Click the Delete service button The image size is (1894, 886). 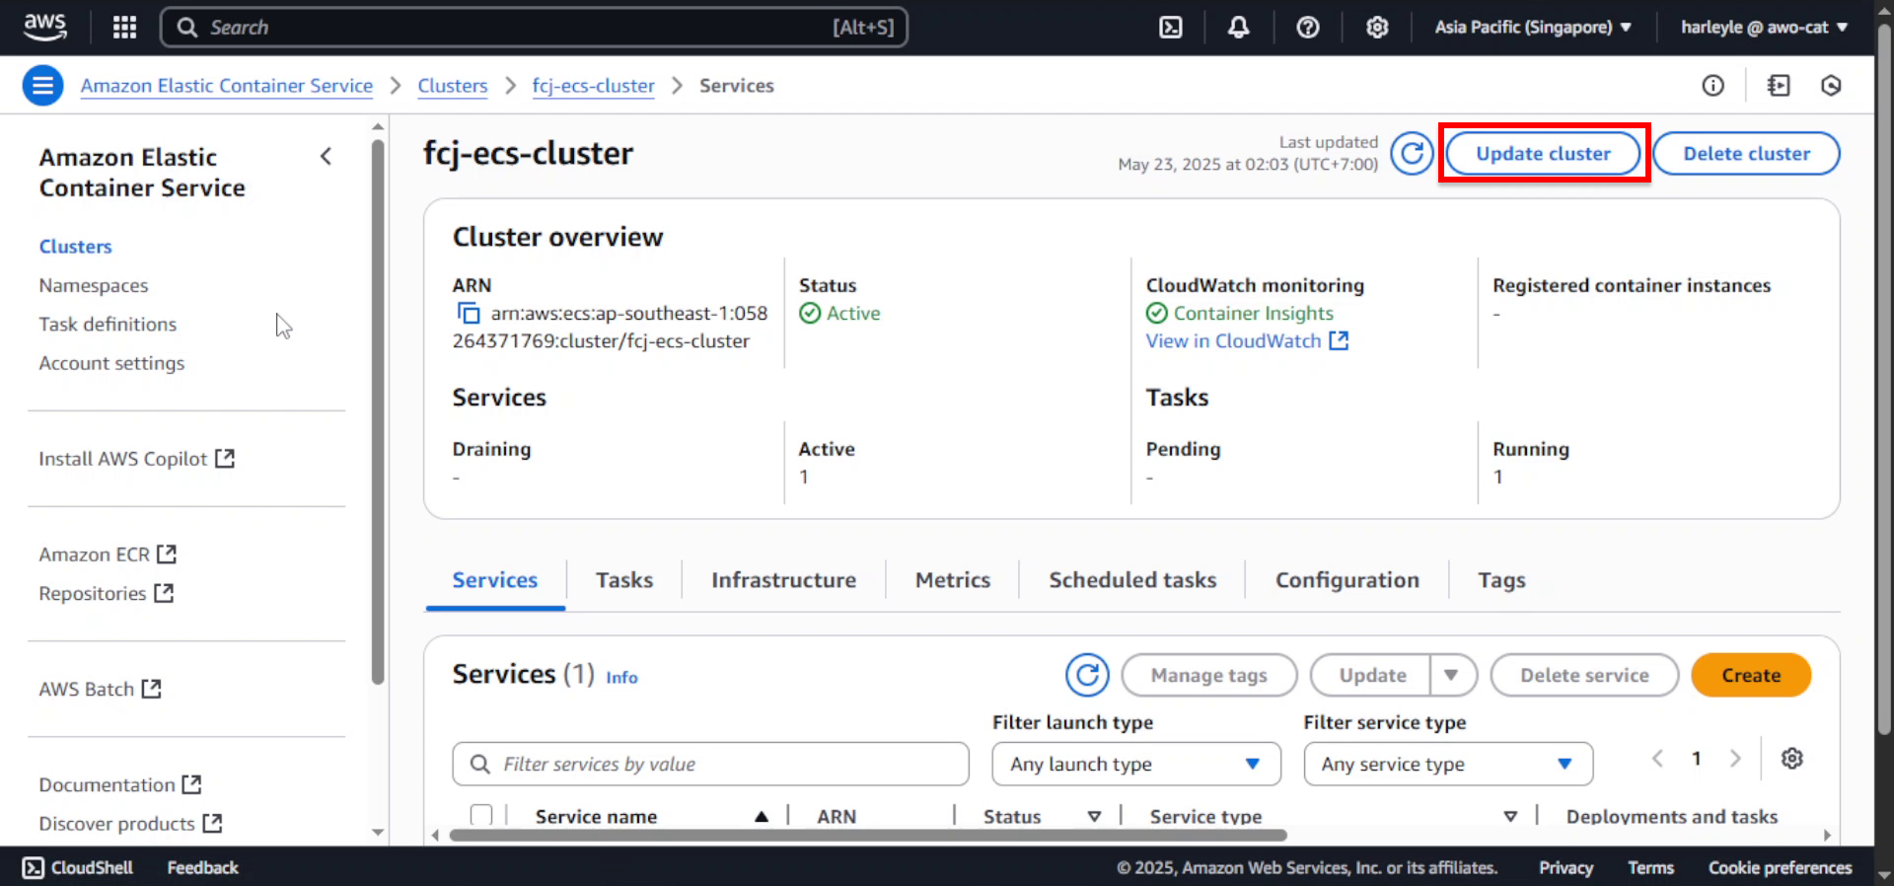click(1584, 675)
